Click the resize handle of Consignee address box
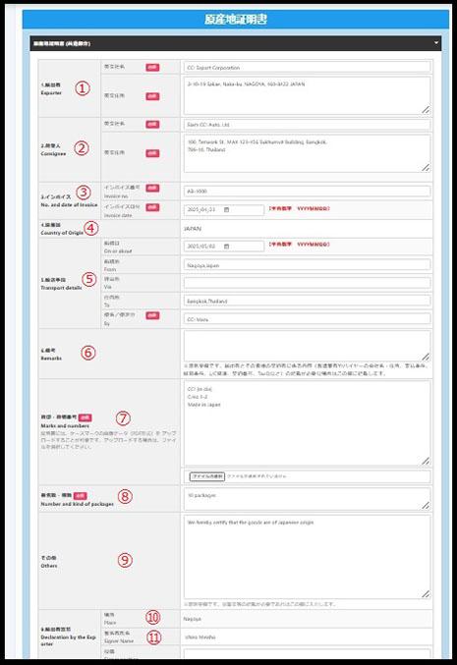This screenshot has width=457, height=665. (426, 168)
